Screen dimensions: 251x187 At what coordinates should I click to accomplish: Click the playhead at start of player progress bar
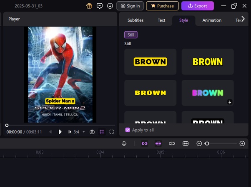7,125
